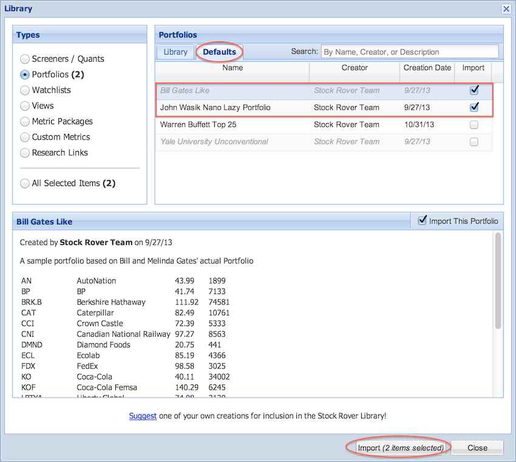Viewport: 516px width, 462px height.
Task: Click the Bill Gates Like panel title
Action: pyautogui.click(x=44, y=222)
